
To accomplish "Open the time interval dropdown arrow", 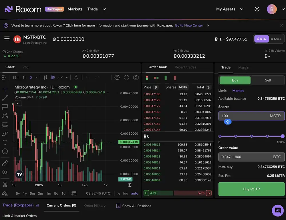I will [36, 78].
